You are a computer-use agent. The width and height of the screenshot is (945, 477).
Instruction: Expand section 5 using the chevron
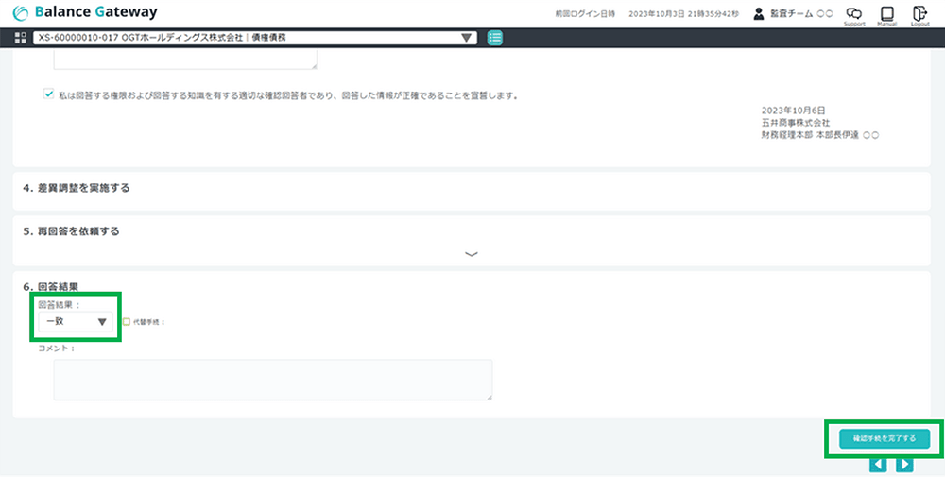472,254
